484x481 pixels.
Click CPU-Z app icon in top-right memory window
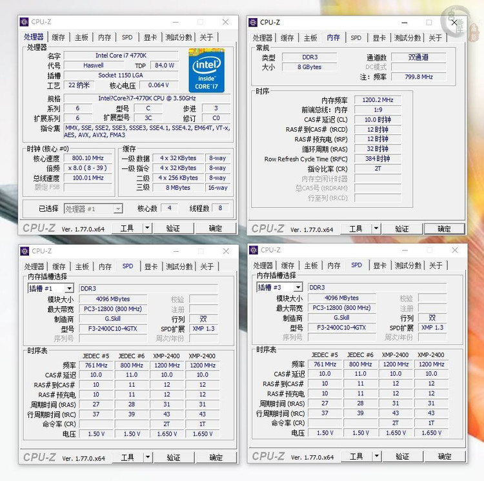point(253,22)
